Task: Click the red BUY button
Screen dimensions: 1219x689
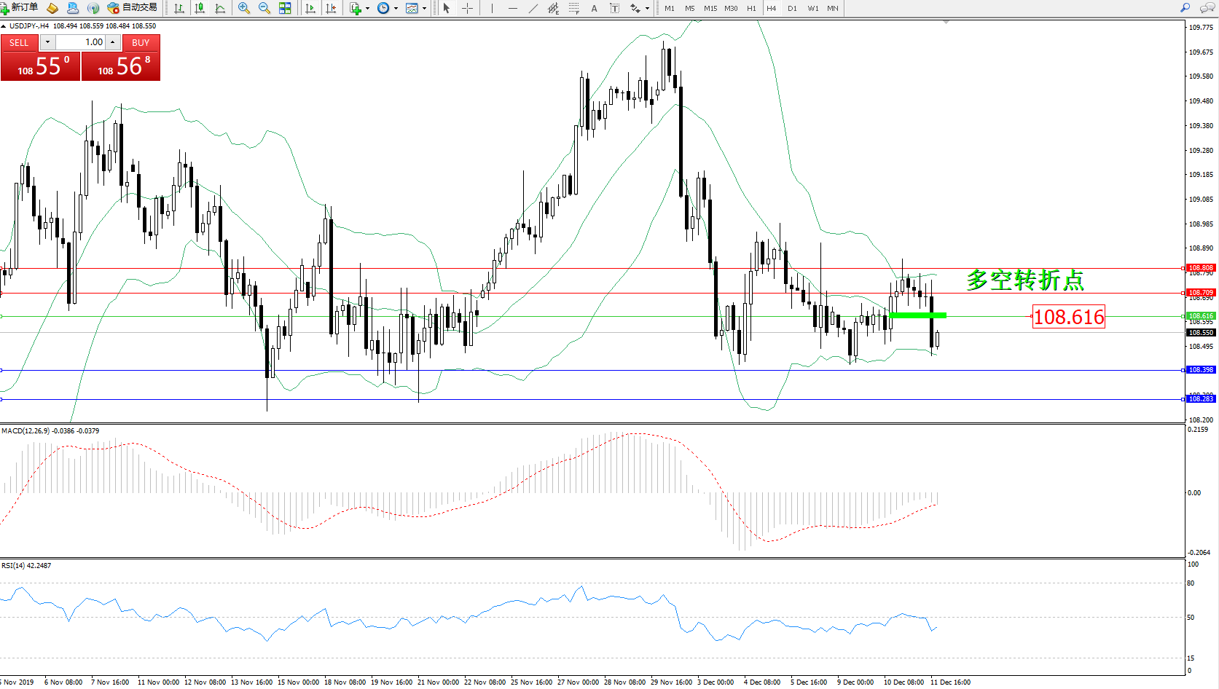Action: click(x=141, y=43)
